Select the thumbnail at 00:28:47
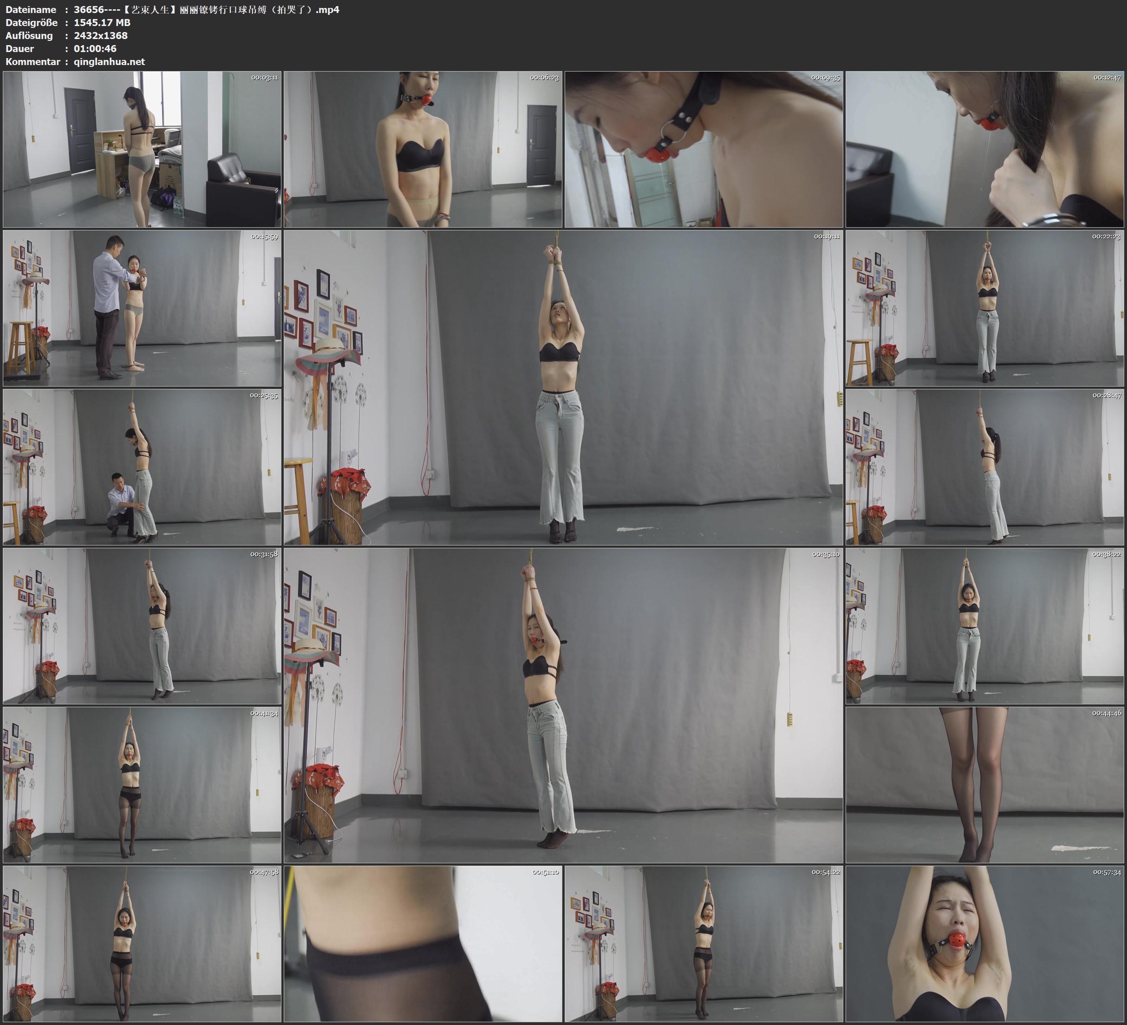This screenshot has width=1127, height=1025. 985,467
